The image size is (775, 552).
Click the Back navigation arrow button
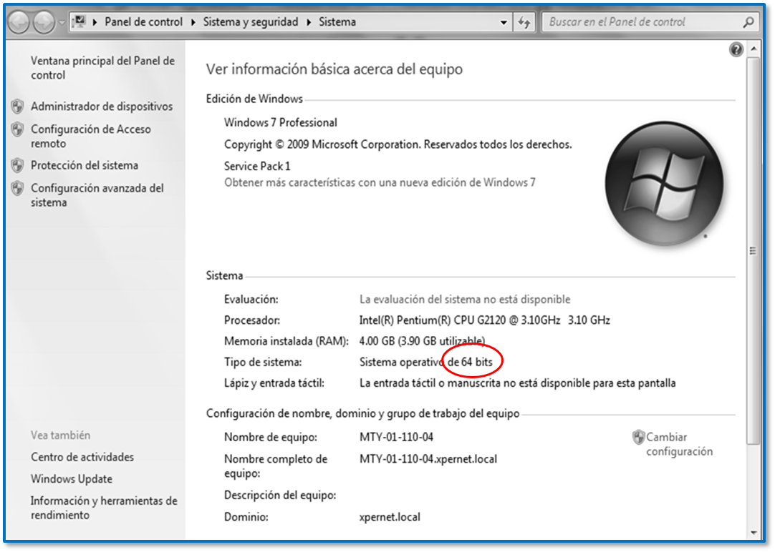coord(19,23)
